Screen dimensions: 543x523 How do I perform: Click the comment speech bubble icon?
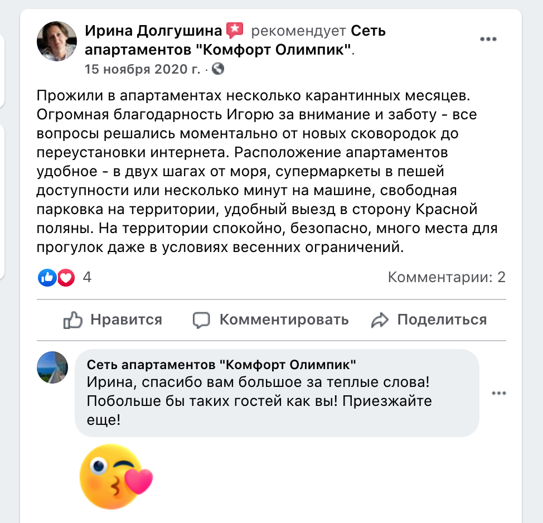pos(201,320)
